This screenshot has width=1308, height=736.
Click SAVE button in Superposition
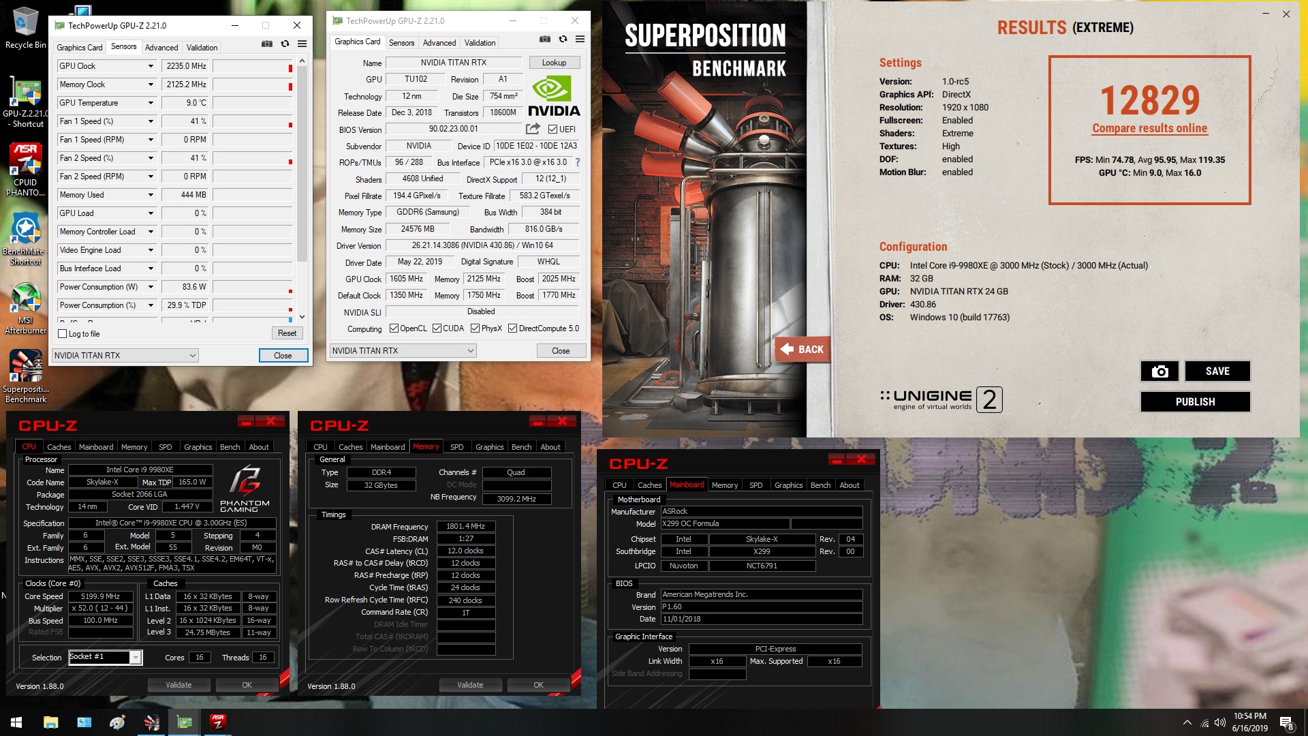click(x=1217, y=371)
